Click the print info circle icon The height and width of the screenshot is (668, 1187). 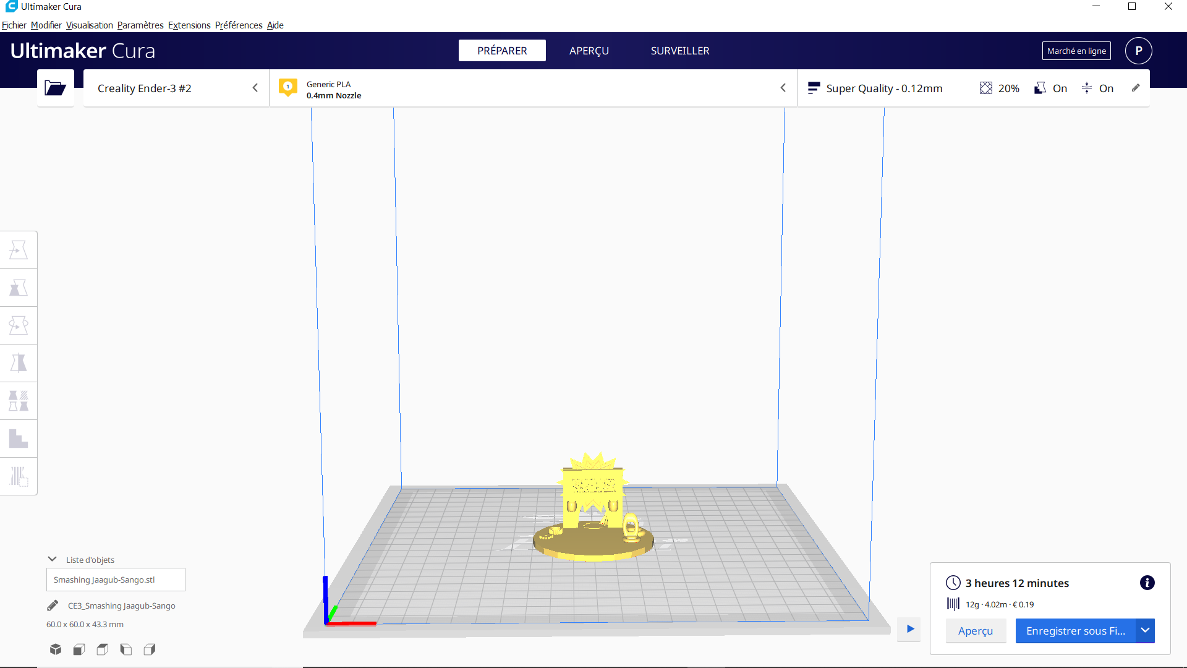(x=1147, y=583)
